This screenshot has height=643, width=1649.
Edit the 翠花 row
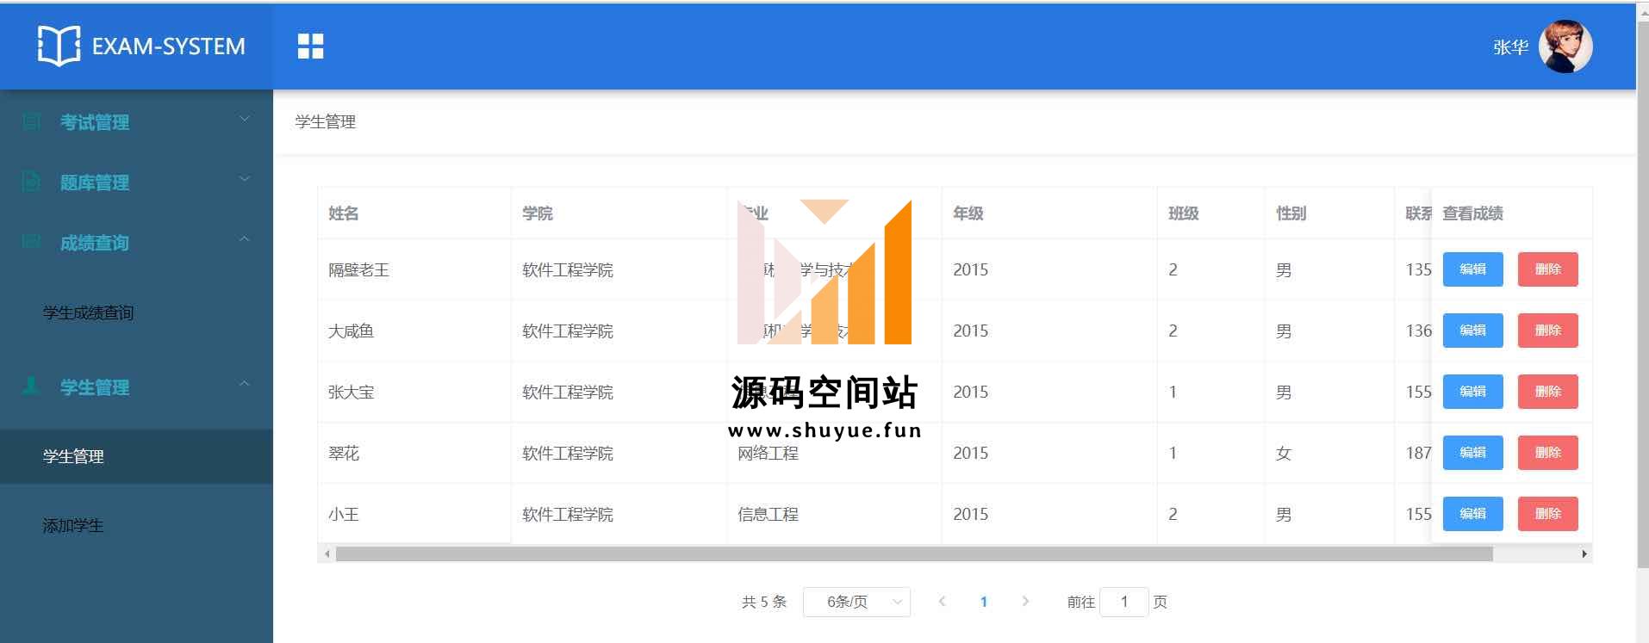[x=1472, y=453]
